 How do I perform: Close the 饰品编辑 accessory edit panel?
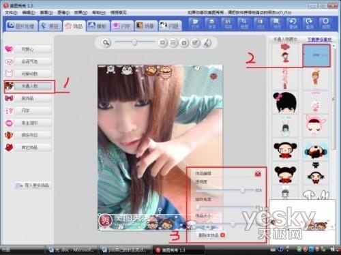click(258, 174)
